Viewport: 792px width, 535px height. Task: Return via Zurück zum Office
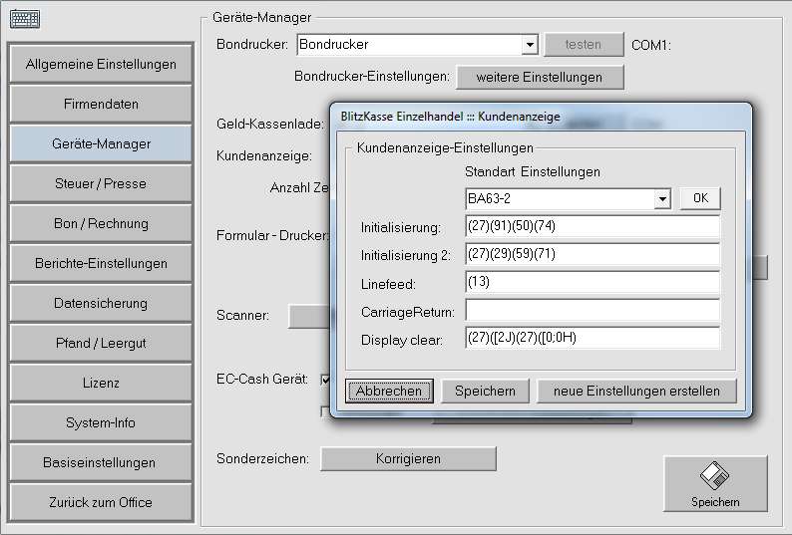pyautogui.click(x=101, y=503)
